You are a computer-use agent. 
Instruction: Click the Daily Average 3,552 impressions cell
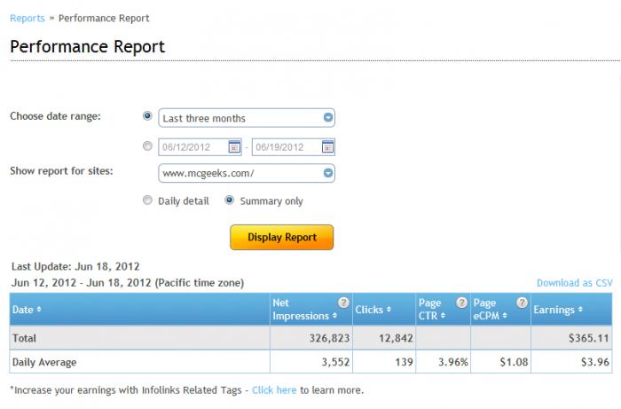pyautogui.click(x=311, y=362)
